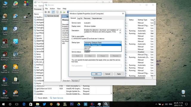Close the Windows Update Properties dialog

click(x=123, y=14)
